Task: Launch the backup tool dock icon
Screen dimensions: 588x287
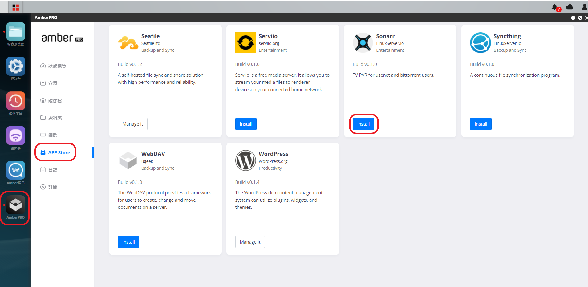Action: [x=16, y=101]
